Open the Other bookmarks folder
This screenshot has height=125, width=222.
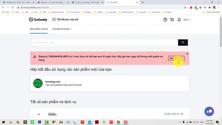[212, 12]
